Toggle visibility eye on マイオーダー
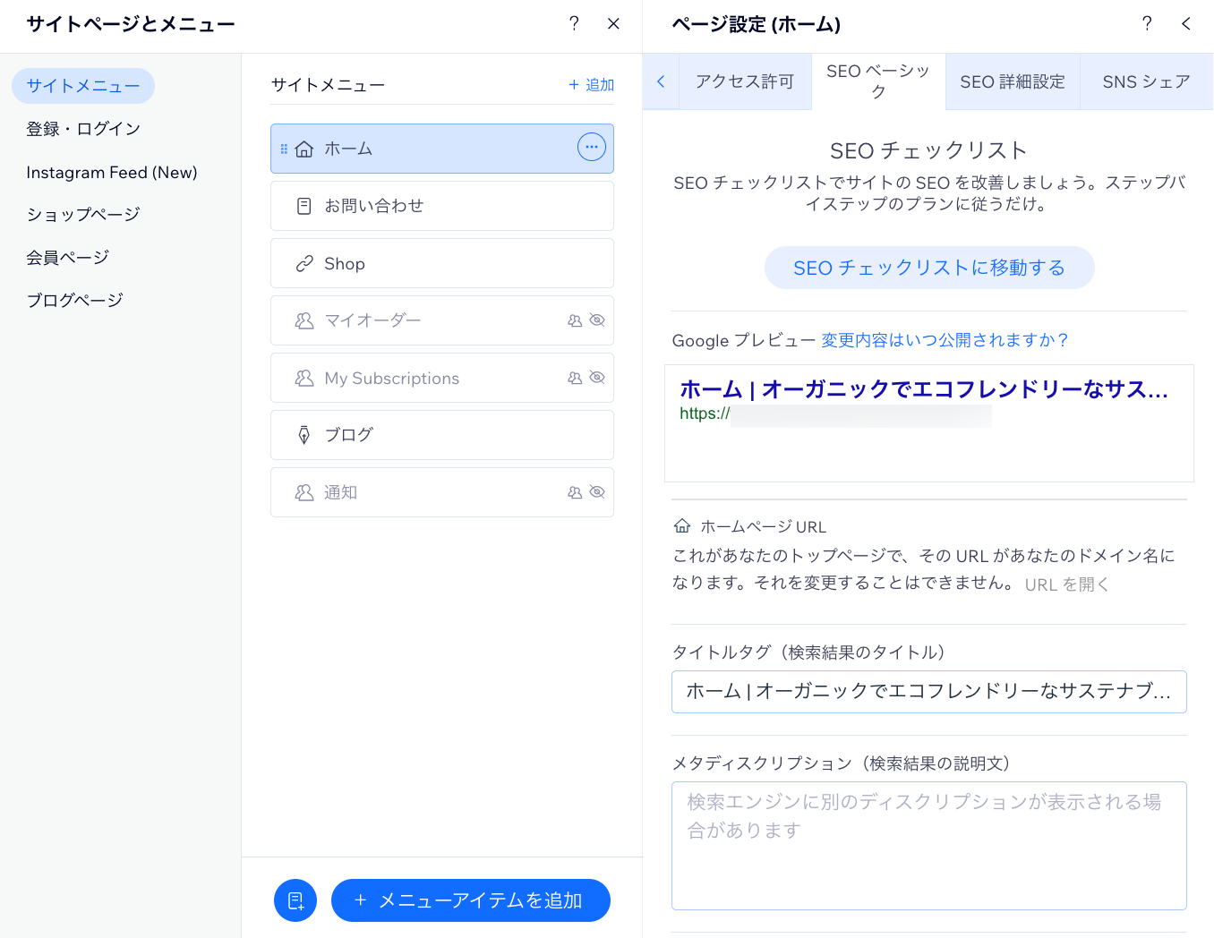Viewport: 1214px width, 938px height. click(597, 320)
